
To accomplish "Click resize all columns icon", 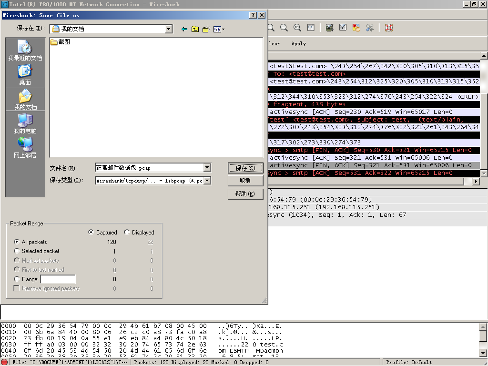I will click(x=311, y=28).
